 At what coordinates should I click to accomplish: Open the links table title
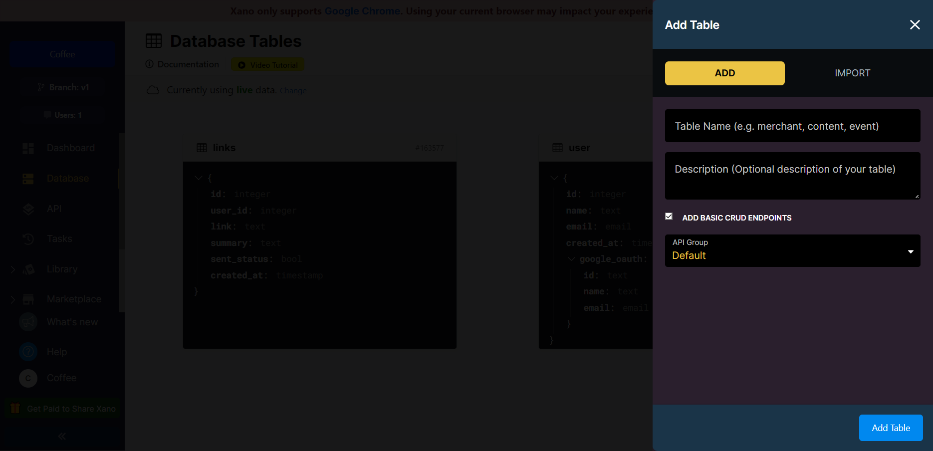click(224, 148)
